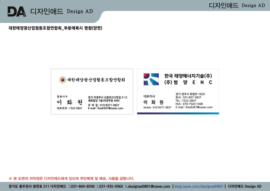Click E-mail lhw6367@naver.com on right card

click(x=194, y=107)
